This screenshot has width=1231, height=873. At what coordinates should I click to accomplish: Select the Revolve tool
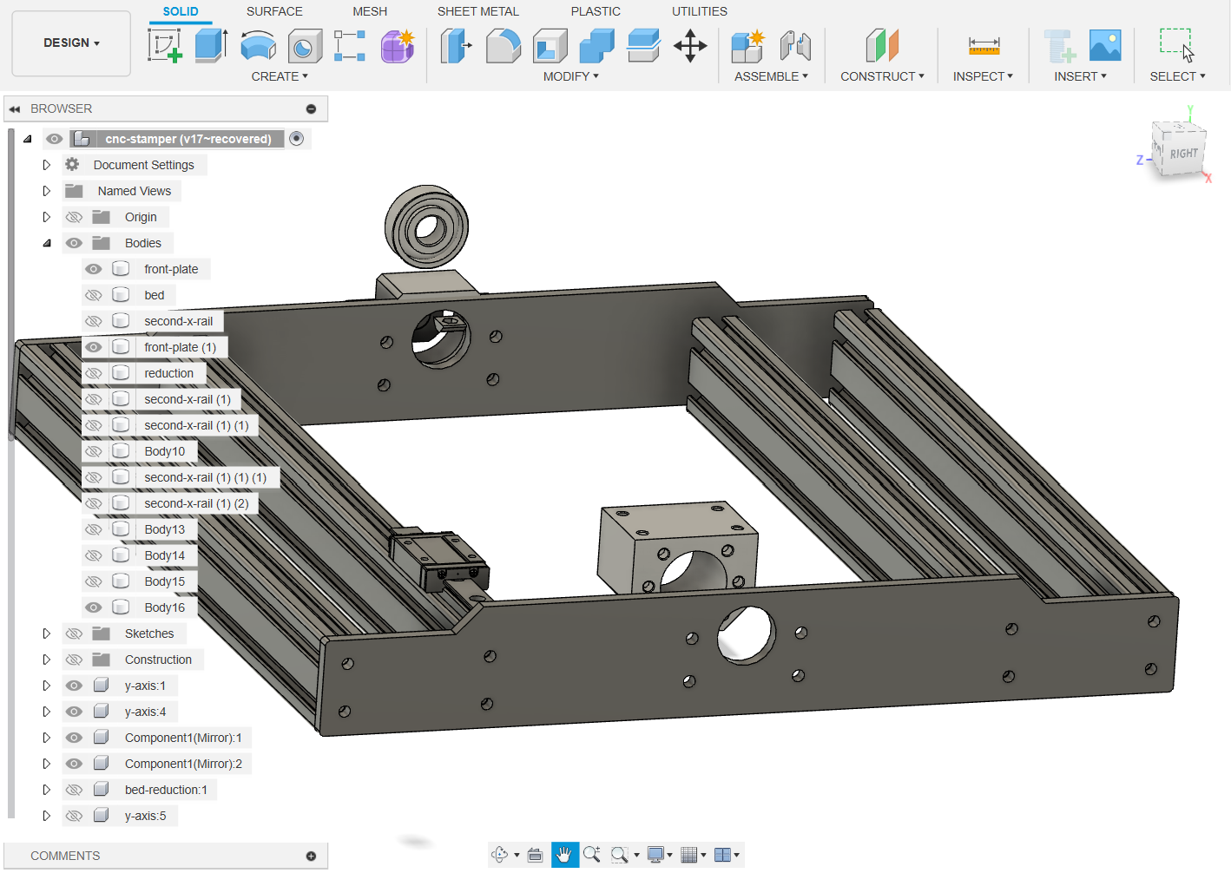[258, 45]
